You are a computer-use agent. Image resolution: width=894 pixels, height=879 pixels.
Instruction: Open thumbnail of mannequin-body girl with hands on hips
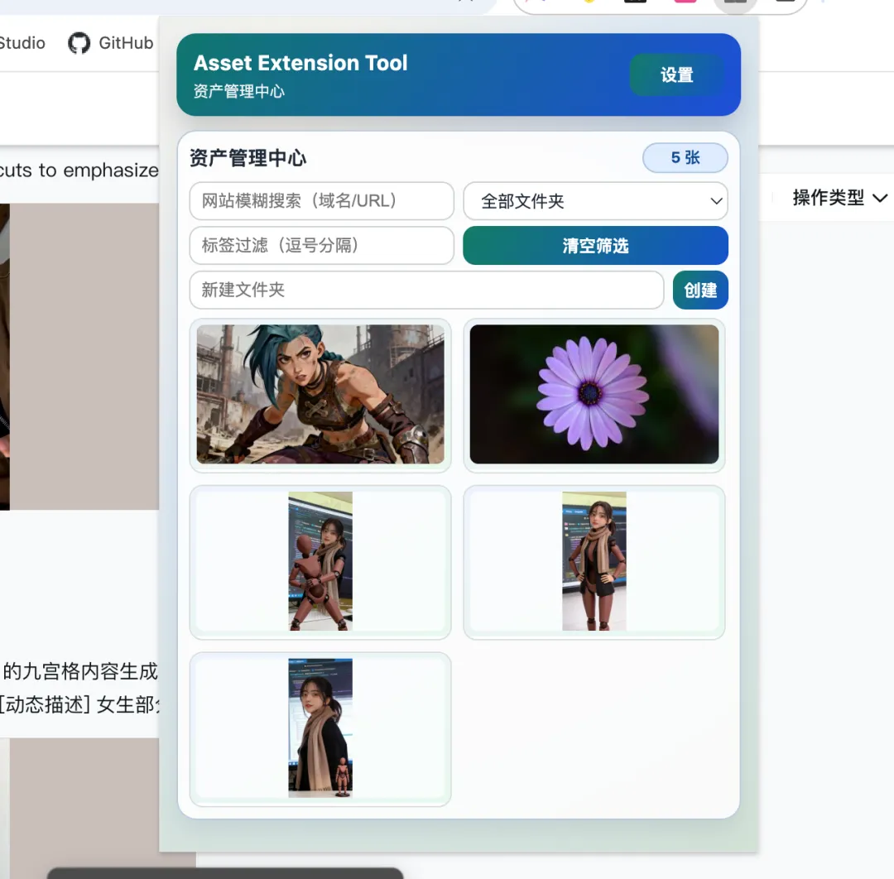[x=594, y=561]
